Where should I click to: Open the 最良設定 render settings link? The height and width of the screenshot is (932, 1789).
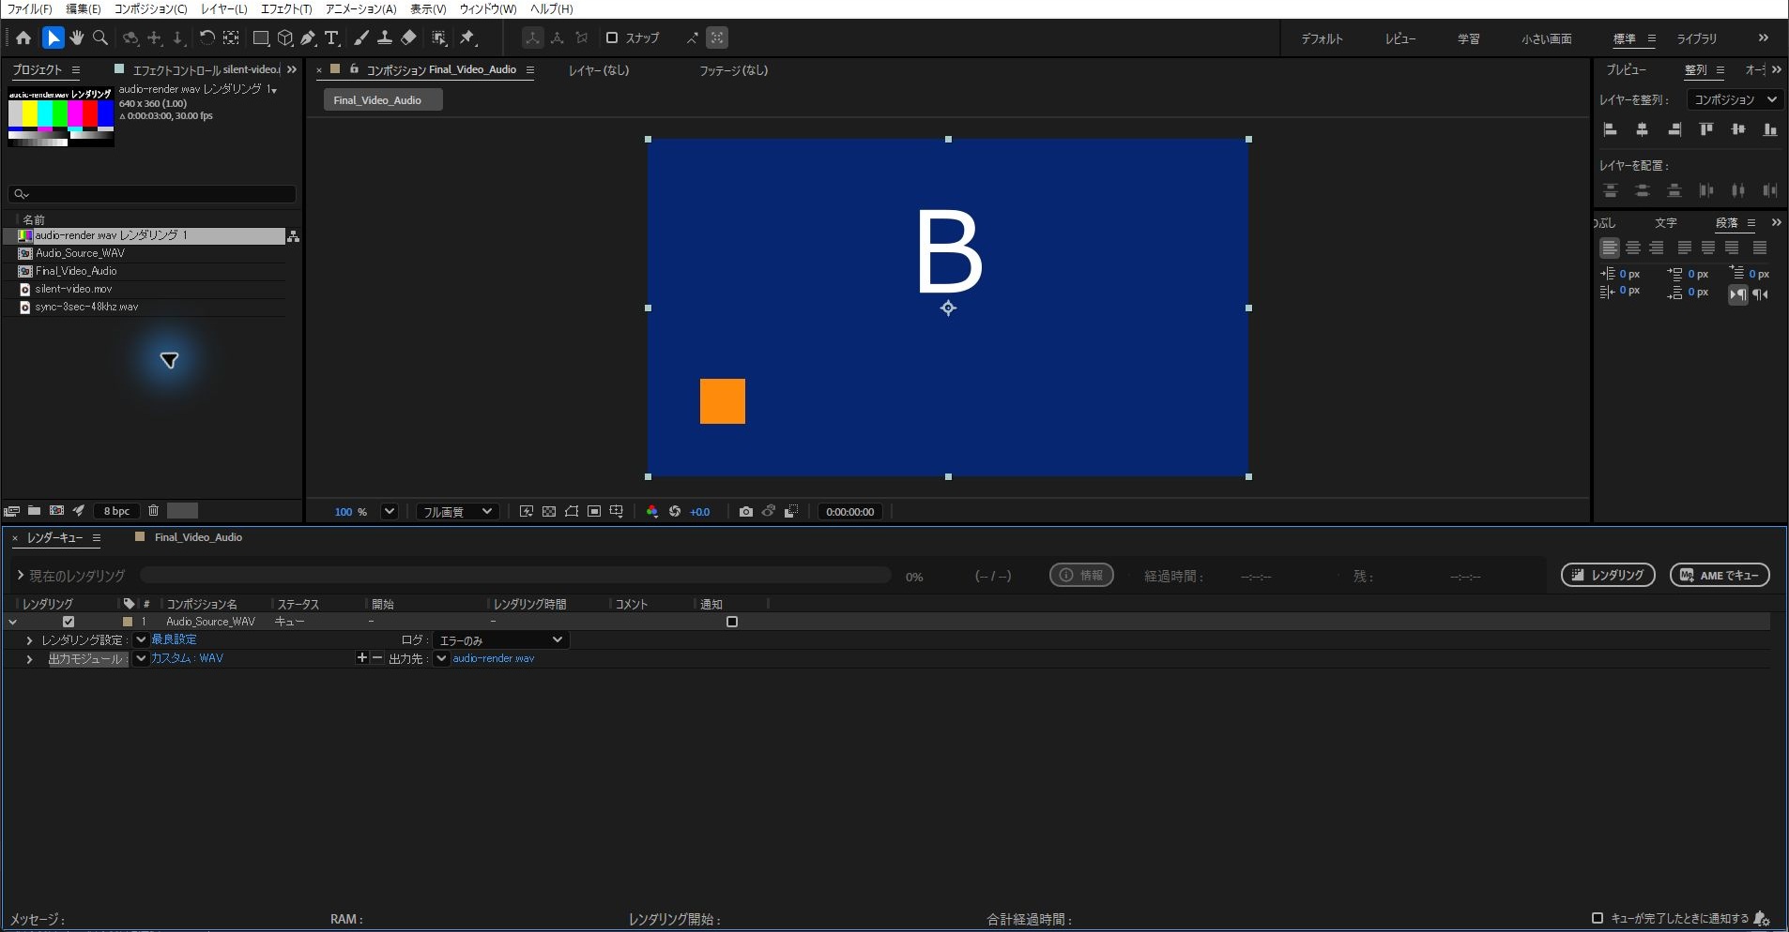point(174,639)
